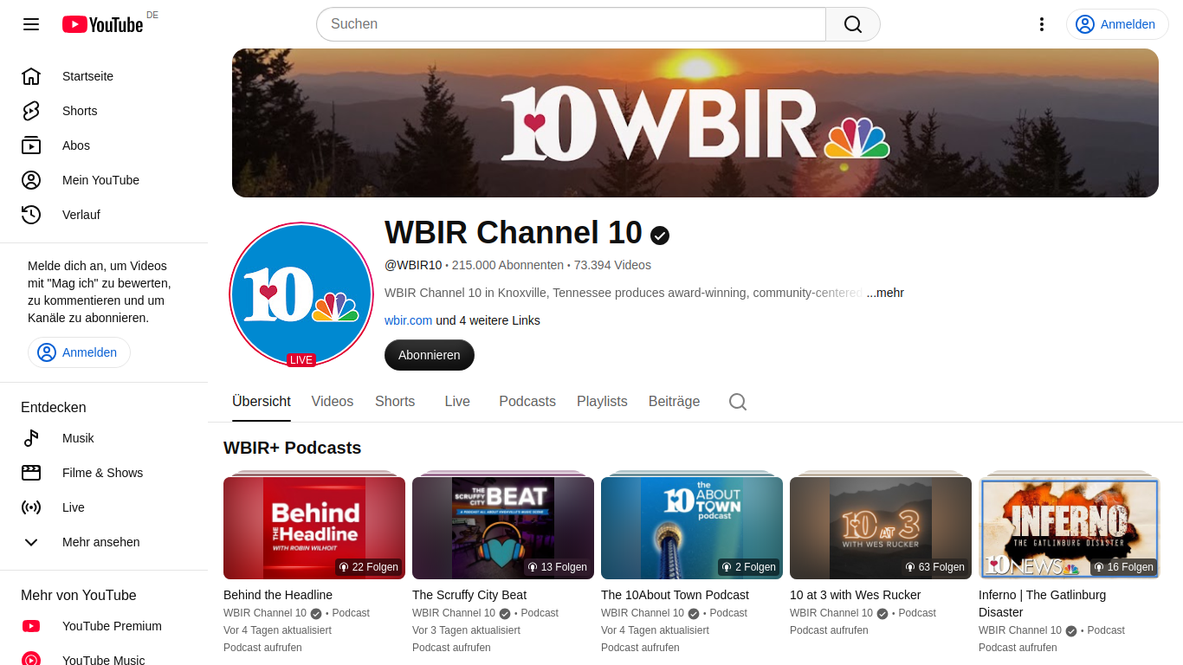Switch to the Videos tab
This screenshot has height=665, width=1183.
pyautogui.click(x=333, y=402)
